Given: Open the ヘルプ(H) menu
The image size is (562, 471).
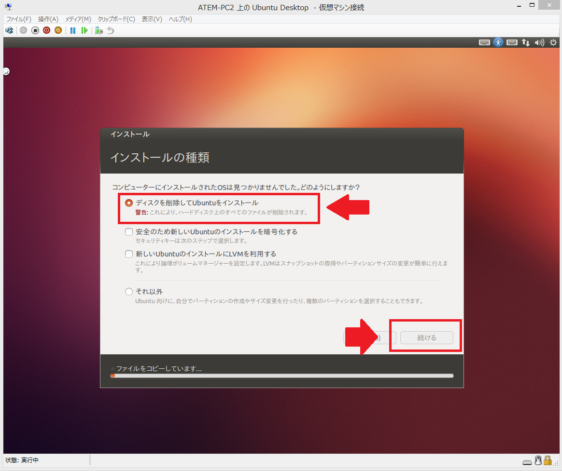Looking at the screenshot, I should 180,19.
